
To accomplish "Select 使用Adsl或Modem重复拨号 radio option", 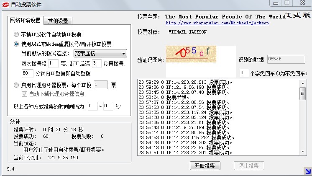I will coord(16,44).
